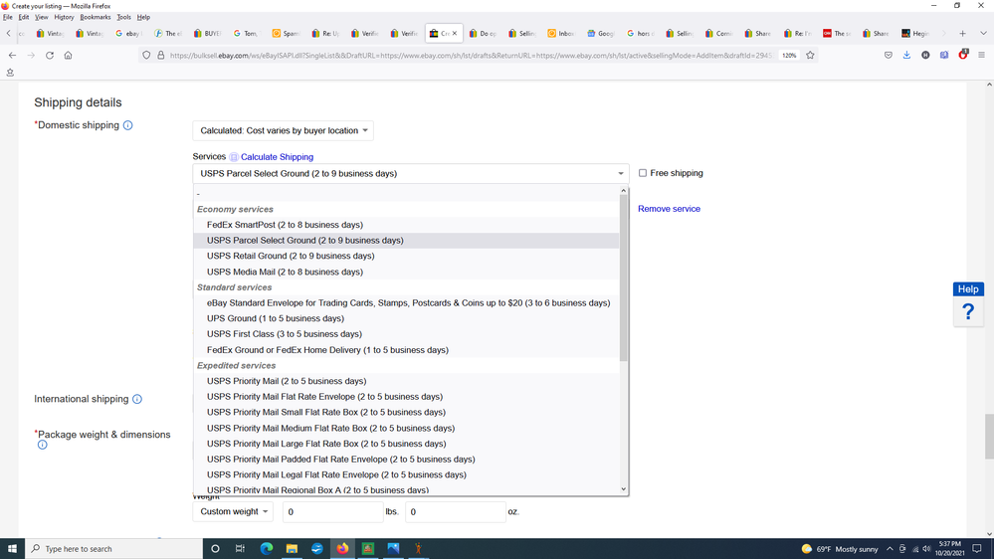The width and height of the screenshot is (994, 559).
Task: Reload the current page
Action: 50,55
